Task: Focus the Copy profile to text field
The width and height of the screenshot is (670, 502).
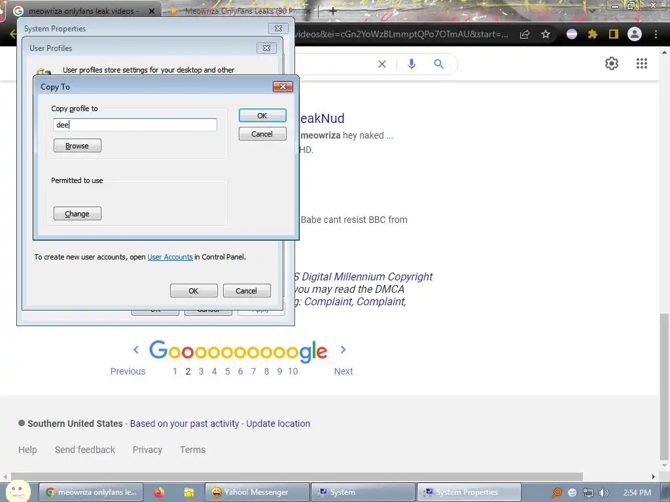Action: click(x=135, y=125)
